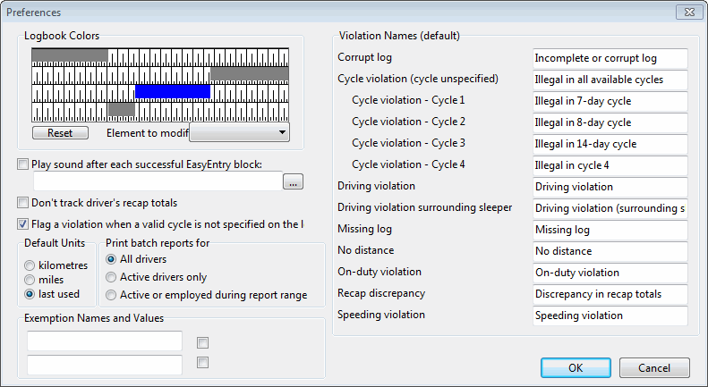Open the Element to modify dropdown
Screen dimensions: 708x387
coord(241,132)
